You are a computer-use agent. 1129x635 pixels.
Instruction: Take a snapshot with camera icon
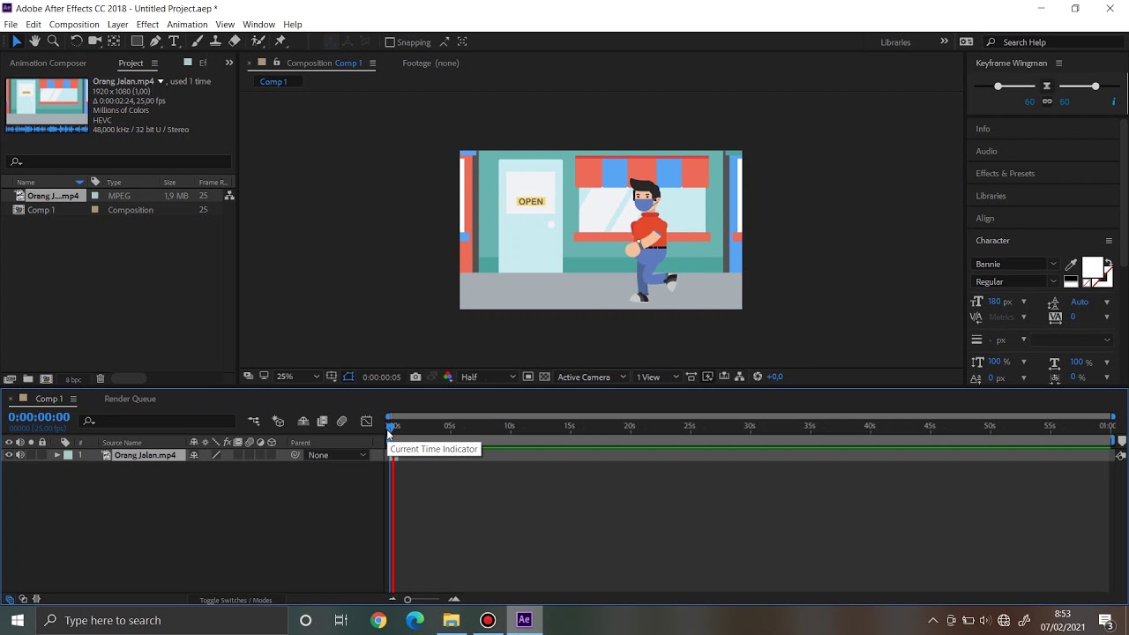pyautogui.click(x=415, y=377)
